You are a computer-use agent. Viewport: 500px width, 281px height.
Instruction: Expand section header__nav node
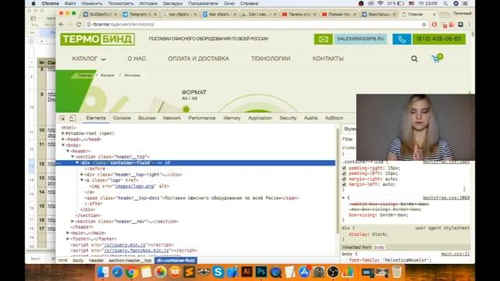(x=73, y=221)
